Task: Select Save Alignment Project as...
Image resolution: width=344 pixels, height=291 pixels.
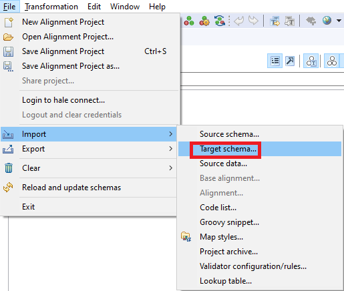Action: click(x=71, y=66)
